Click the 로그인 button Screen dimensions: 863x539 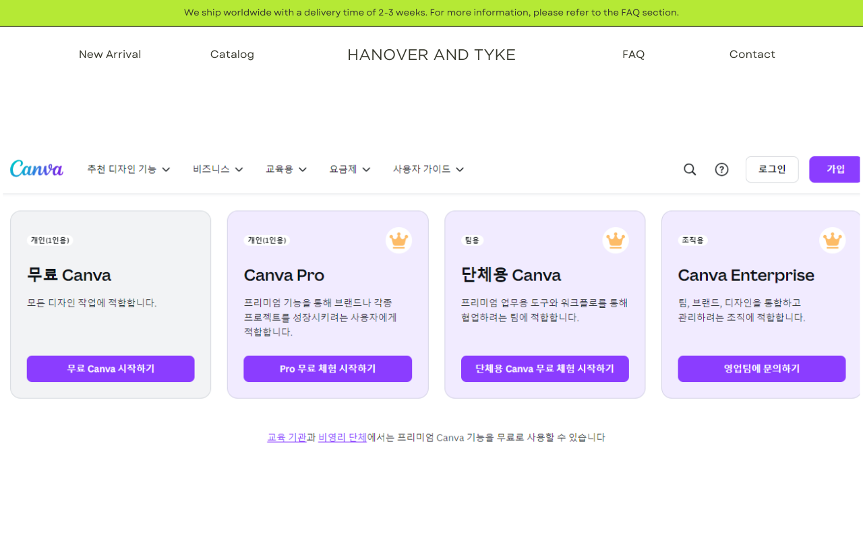pos(772,169)
